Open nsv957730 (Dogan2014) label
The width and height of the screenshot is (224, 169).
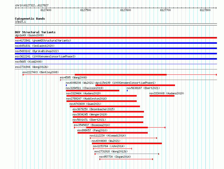click(115, 157)
